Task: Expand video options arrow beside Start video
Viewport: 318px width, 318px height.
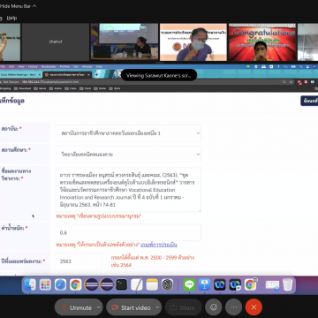Action: [x=157, y=307]
